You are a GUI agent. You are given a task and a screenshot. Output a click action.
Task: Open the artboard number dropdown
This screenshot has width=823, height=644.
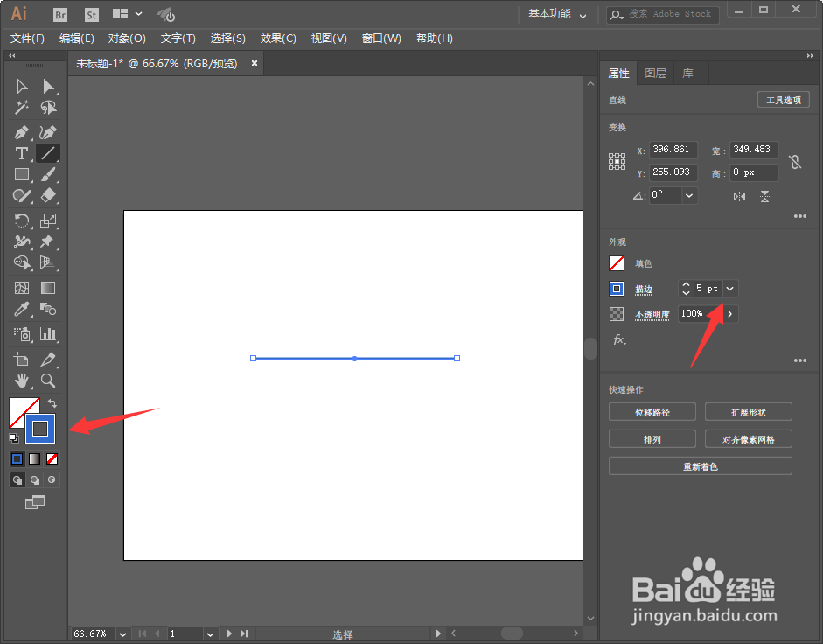210,634
